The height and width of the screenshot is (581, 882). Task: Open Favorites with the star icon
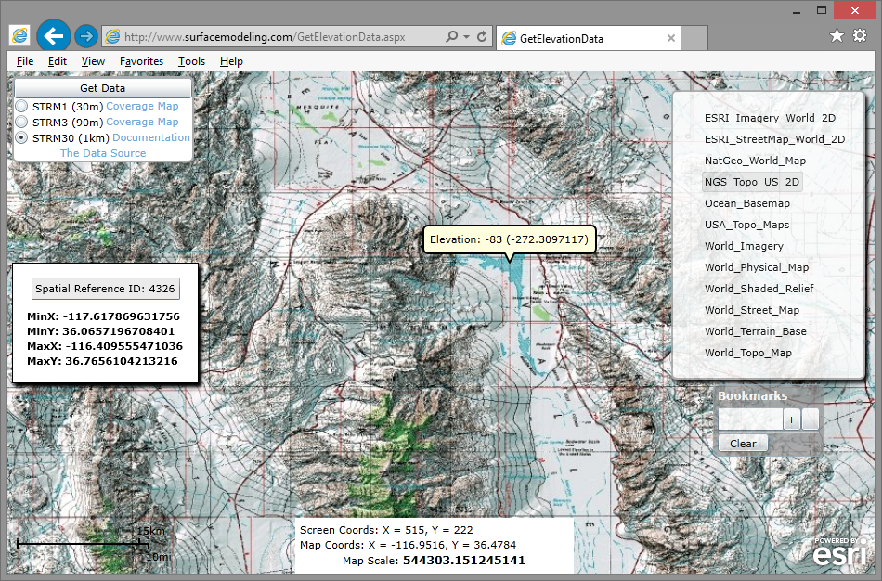coord(837,36)
